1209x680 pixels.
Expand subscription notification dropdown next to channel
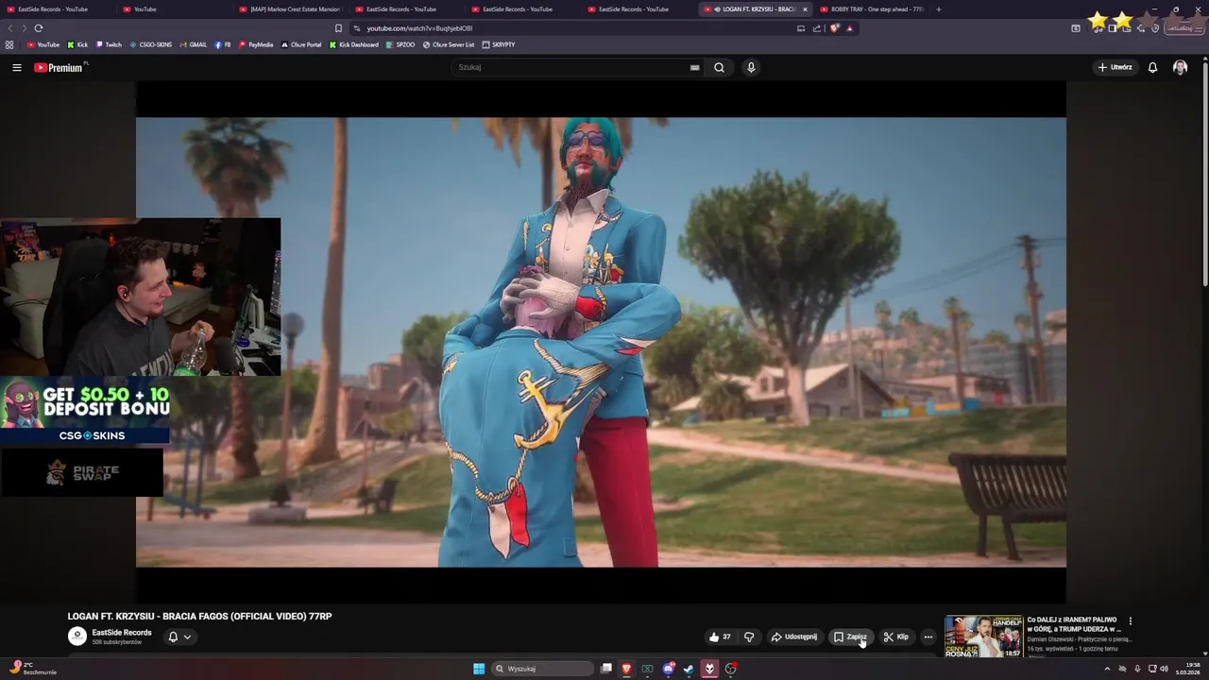pos(179,637)
